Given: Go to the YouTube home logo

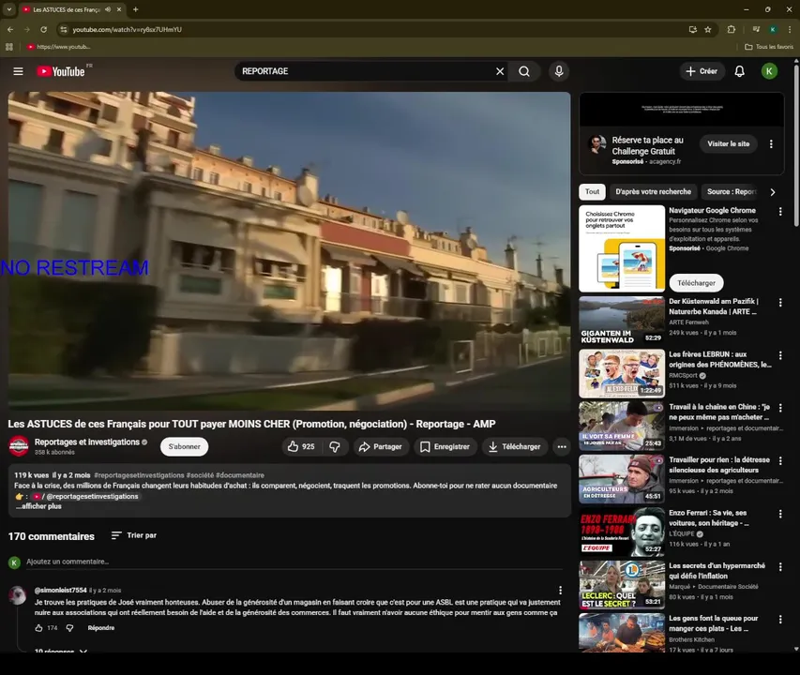Looking at the screenshot, I should coord(61,71).
